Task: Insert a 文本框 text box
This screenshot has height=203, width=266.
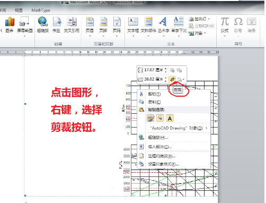Action: tap(133, 25)
